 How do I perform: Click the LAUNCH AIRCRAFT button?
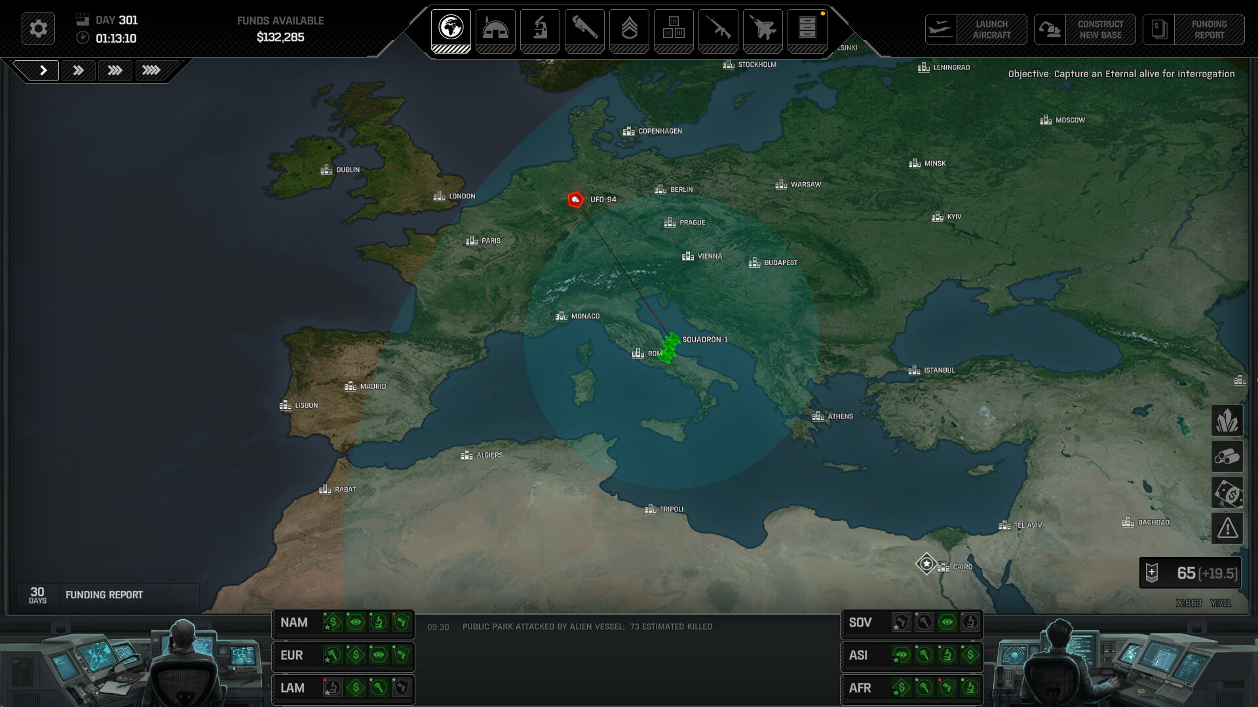[976, 29]
